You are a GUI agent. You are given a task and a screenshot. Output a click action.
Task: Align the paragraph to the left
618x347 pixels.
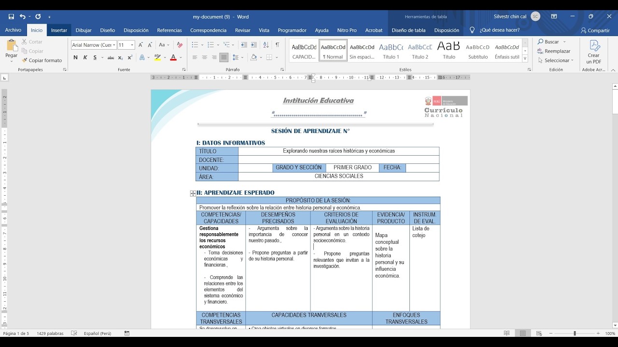(195, 57)
